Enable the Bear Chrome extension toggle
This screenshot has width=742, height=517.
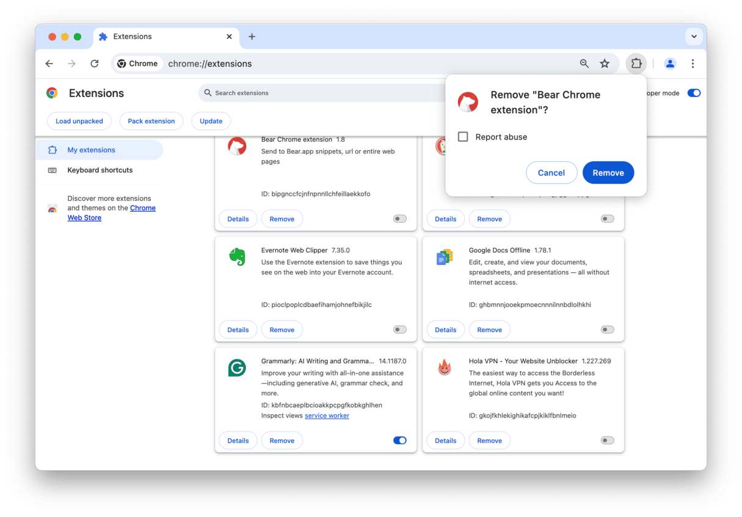[400, 219]
